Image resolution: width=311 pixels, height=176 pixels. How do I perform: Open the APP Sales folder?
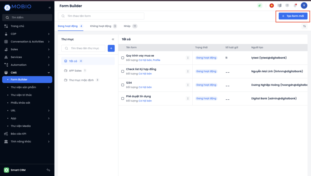click(x=75, y=71)
